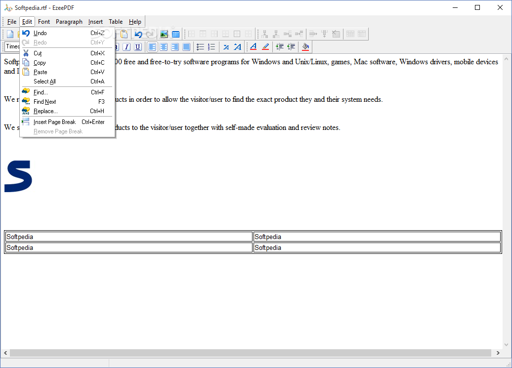This screenshot has width=512, height=368.
Task: Click the increase font size icon
Action: point(237,47)
